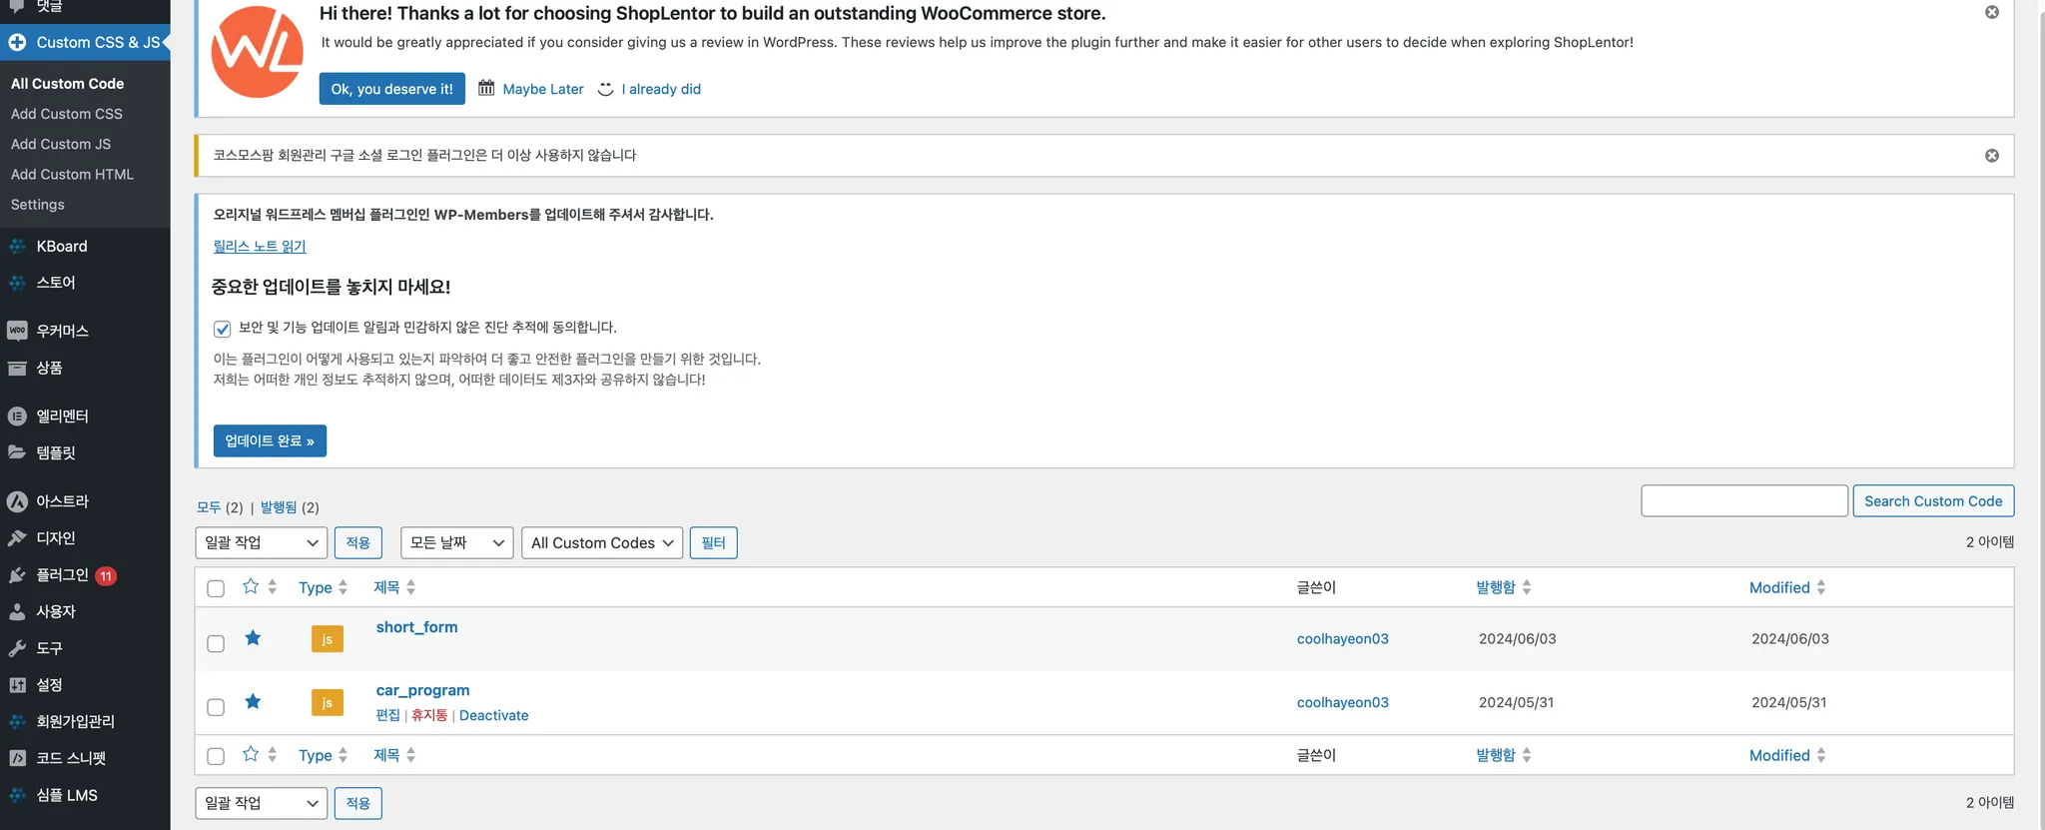This screenshot has height=830, width=2045.
Task: Select the short_form row checkbox
Action: coord(216,643)
